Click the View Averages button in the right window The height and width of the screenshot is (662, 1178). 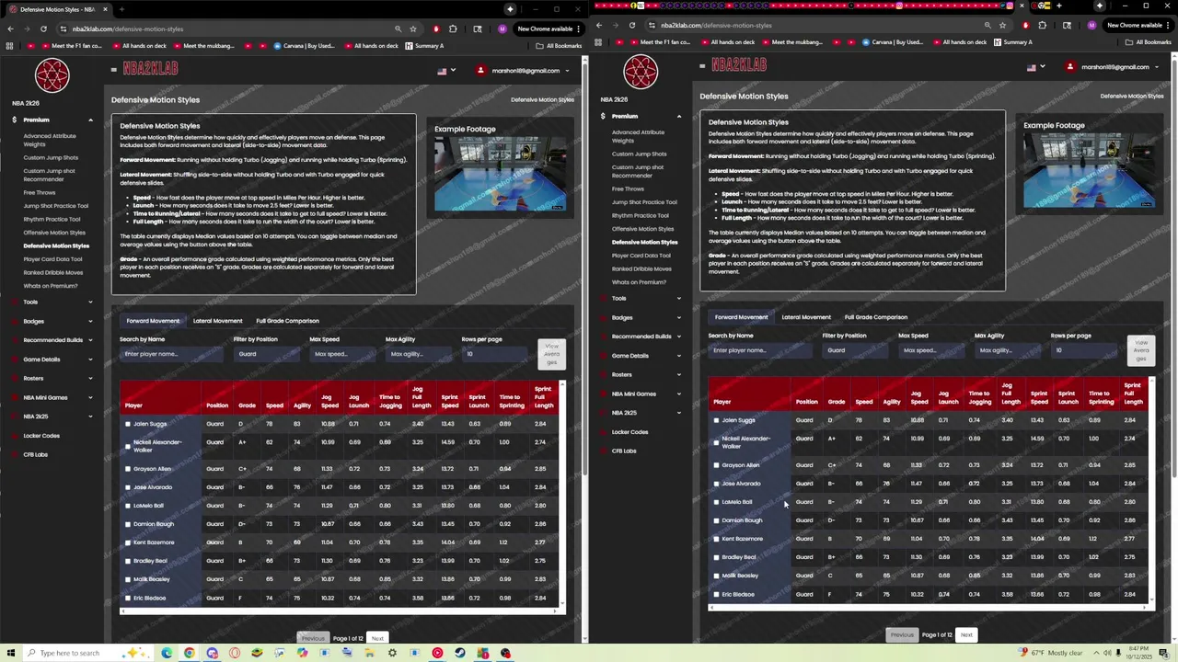(1140, 350)
